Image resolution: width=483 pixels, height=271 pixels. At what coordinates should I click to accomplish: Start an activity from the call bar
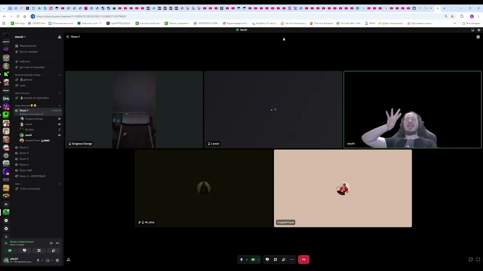(x=275, y=259)
